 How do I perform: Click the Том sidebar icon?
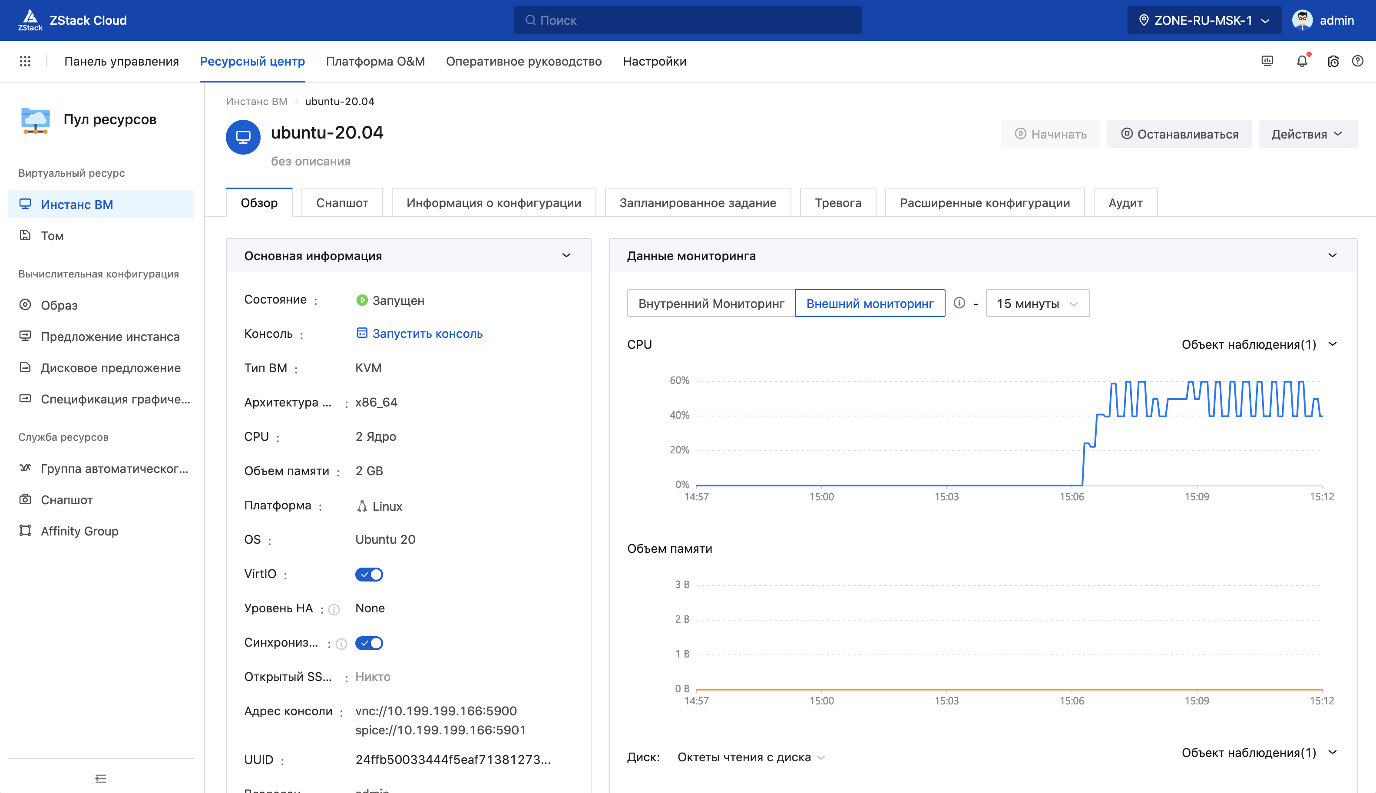(x=26, y=235)
